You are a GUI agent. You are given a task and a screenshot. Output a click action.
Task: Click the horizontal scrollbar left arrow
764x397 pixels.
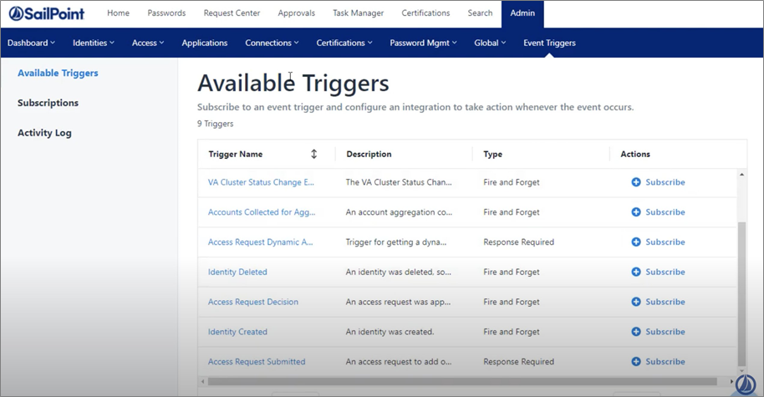(202, 381)
